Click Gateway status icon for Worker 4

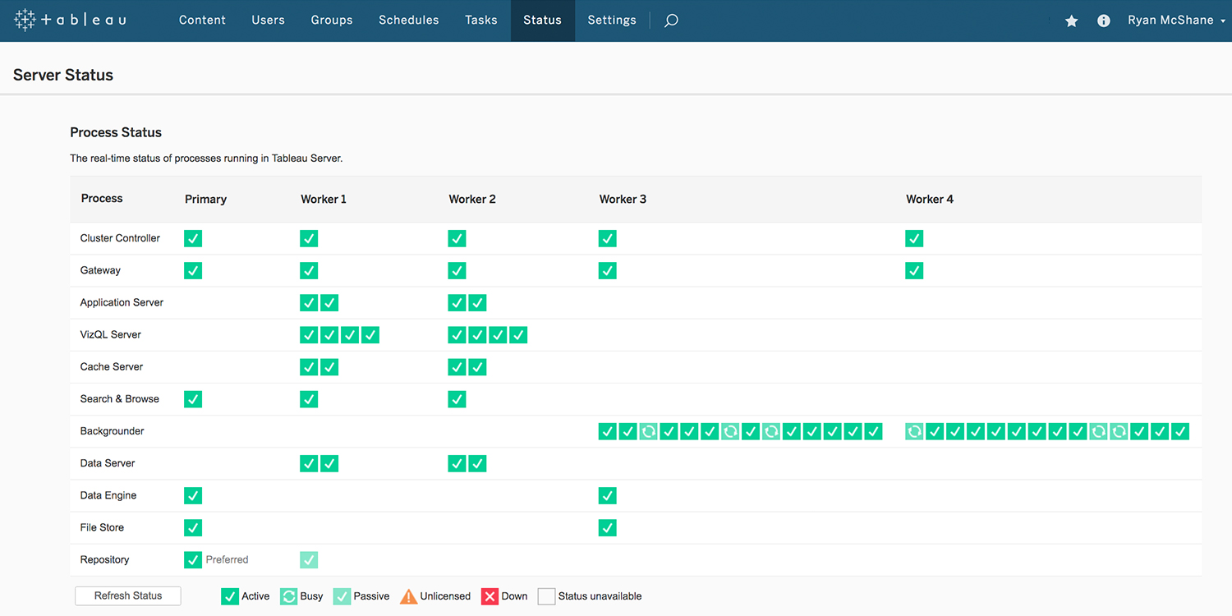click(x=914, y=270)
